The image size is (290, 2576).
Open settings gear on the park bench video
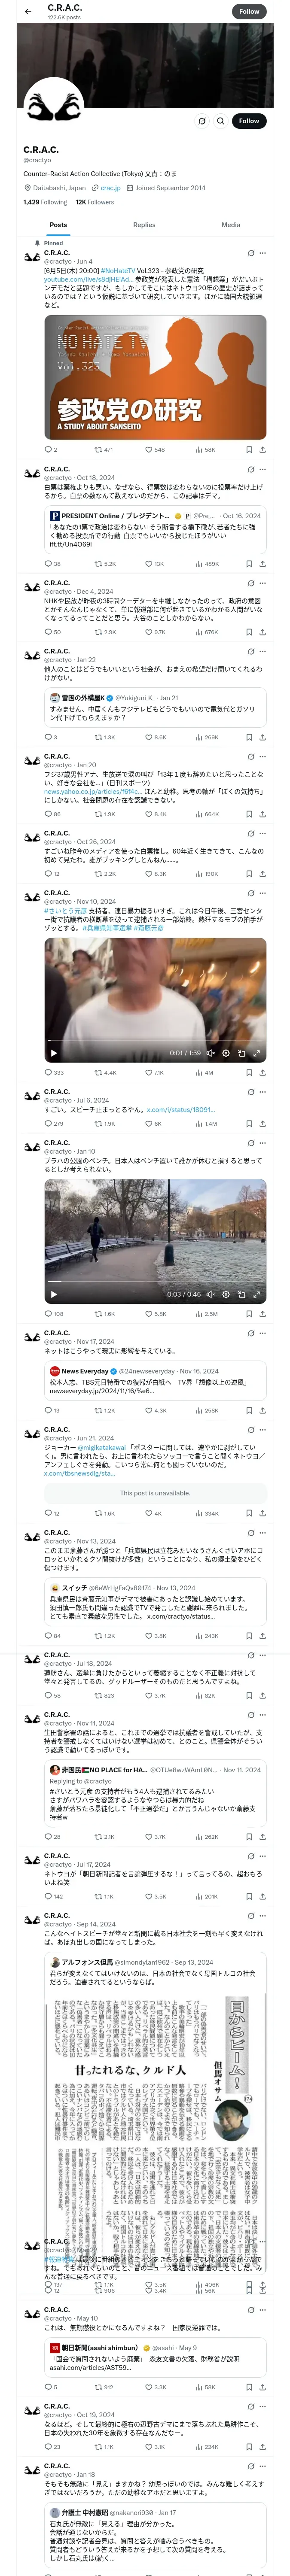click(x=226, y=1294)
